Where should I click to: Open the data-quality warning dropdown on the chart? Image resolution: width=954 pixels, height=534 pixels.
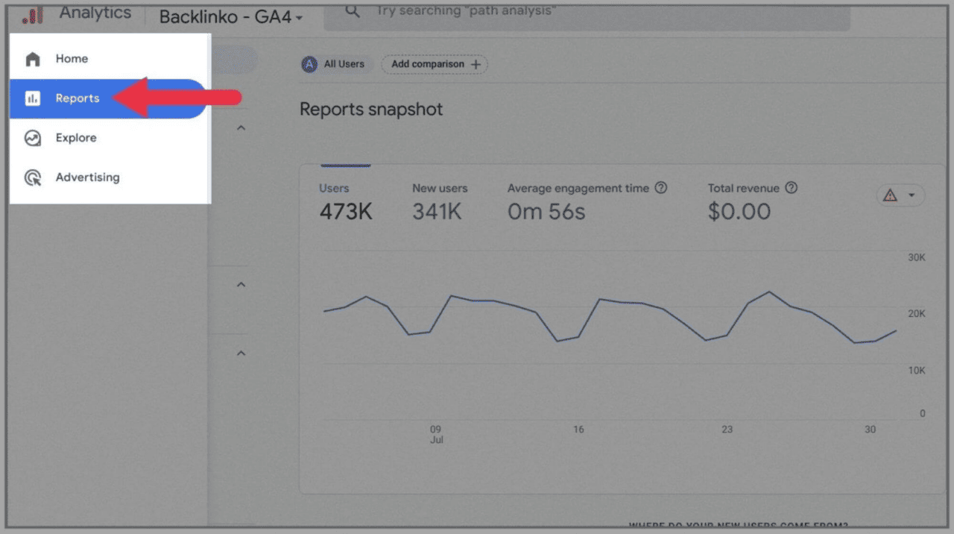click(900, 195)
